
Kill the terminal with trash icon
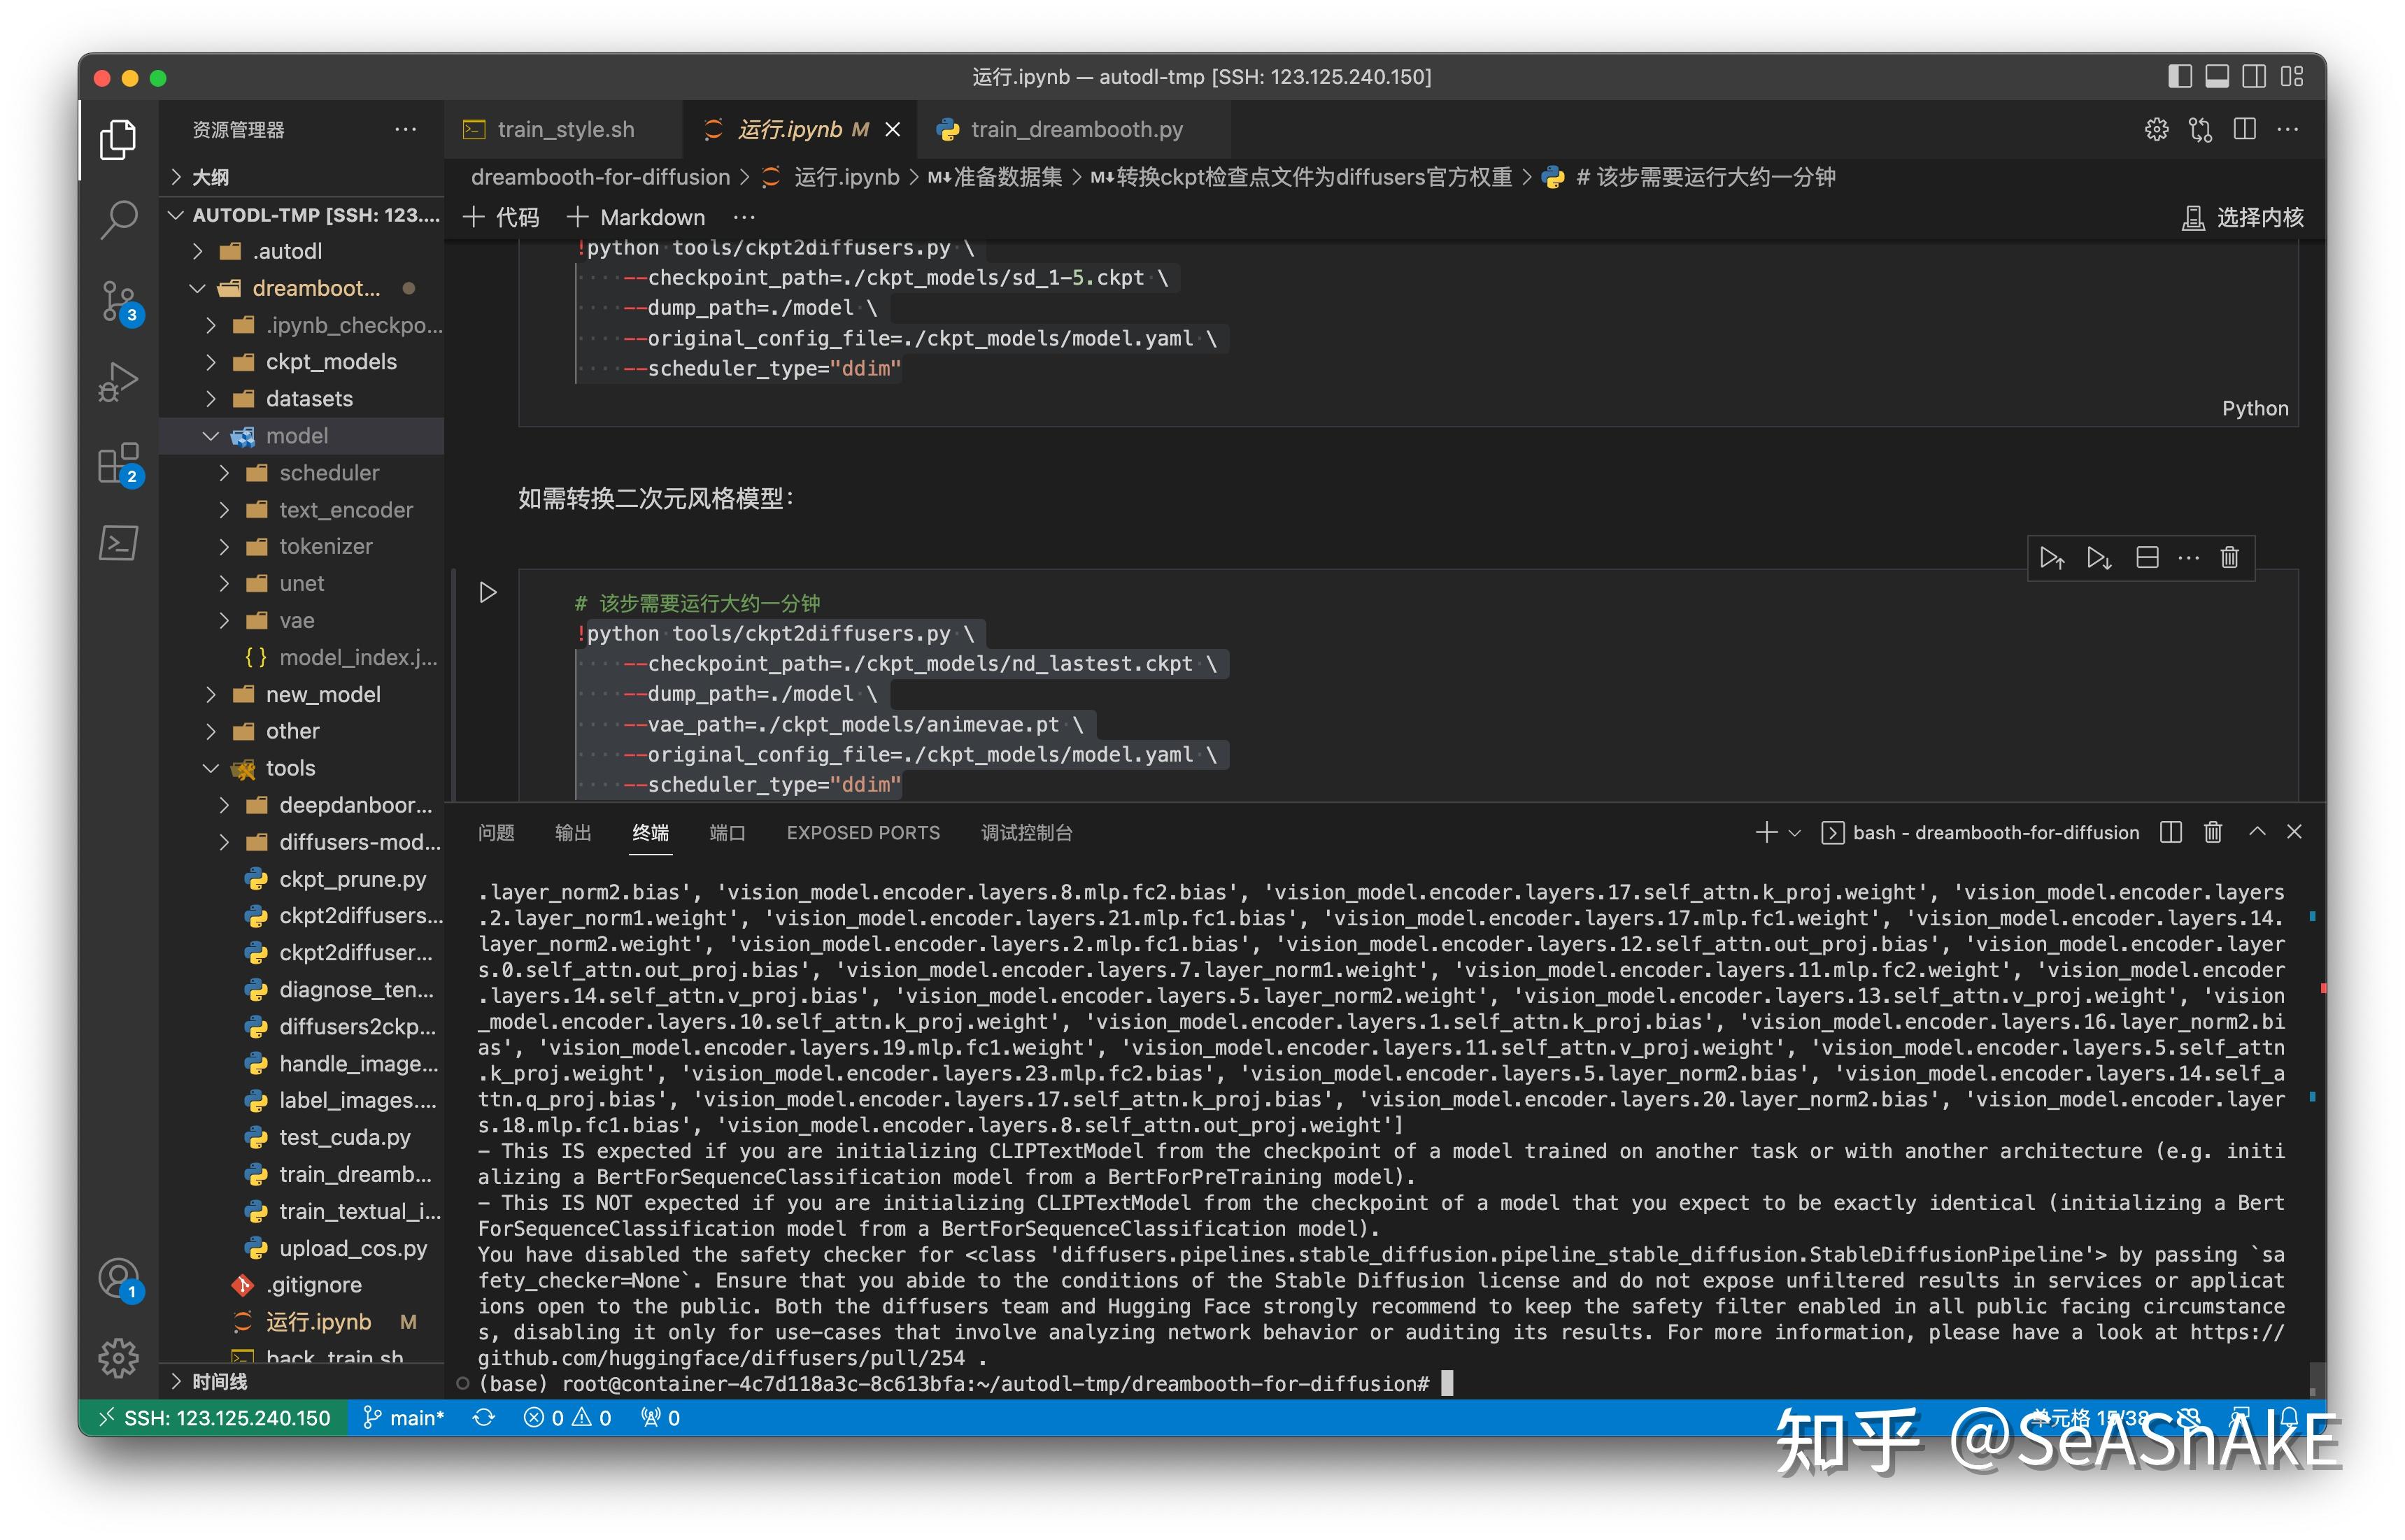tap(2212, 833)
